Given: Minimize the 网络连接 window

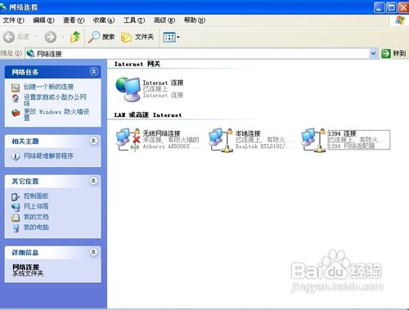Looking at the screenshot, I should coord(380,7).
